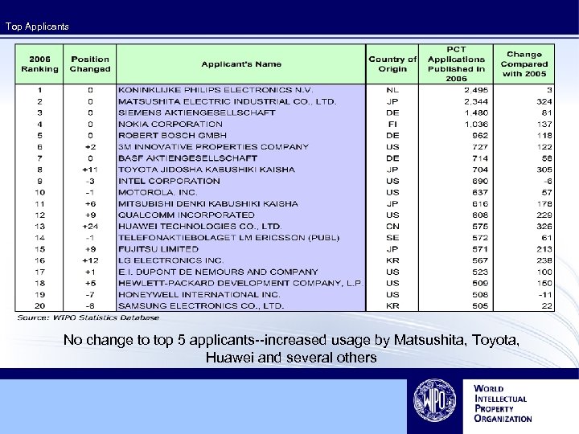The height and width of the screenshot is (434, 579).
Task: Click the '326' change value for Huawei
Action: coord(544,227)
